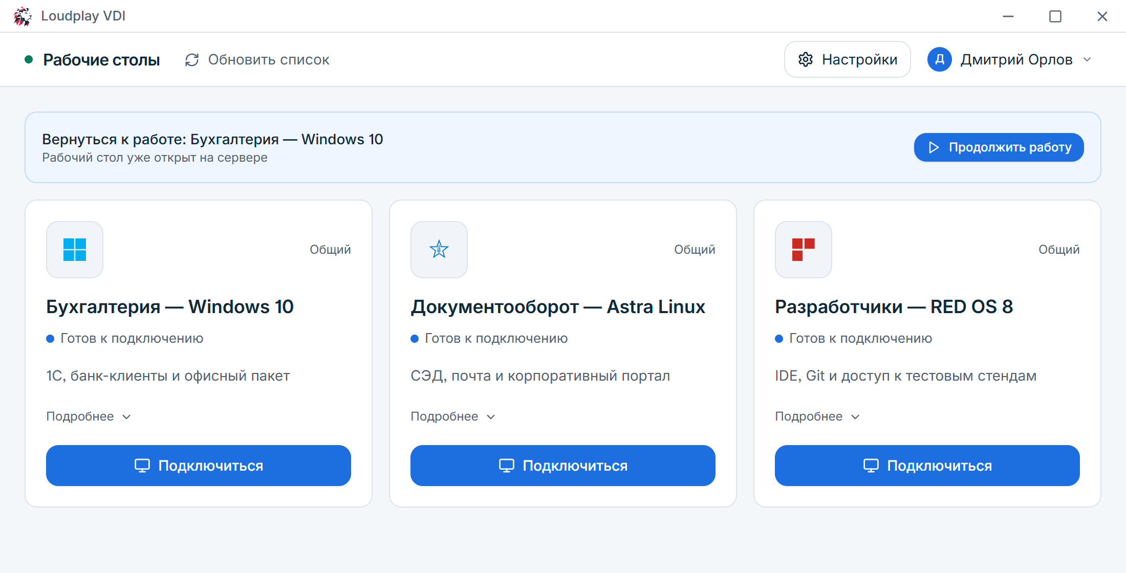
Task: Click monitor icon on Бухгалтерия connect button
Action: pyautogui.click(x=142, y=466)
